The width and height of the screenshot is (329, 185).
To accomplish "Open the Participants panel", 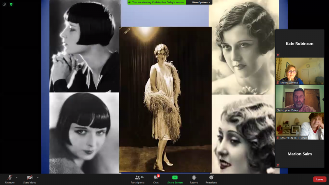I will pos(138,179).
